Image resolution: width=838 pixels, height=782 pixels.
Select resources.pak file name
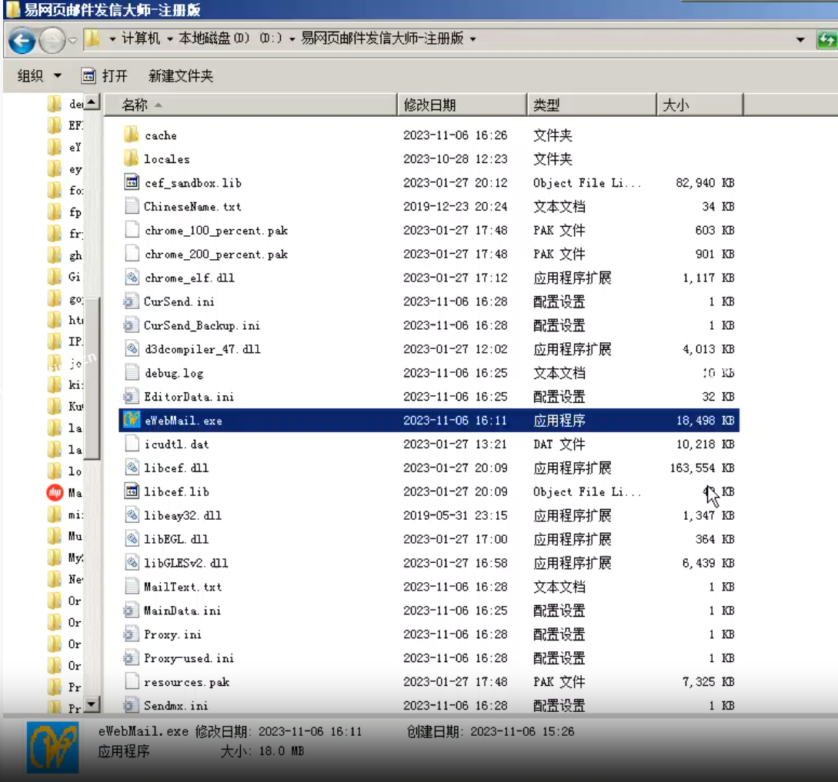pyautogui.click(x=186, y=682)
